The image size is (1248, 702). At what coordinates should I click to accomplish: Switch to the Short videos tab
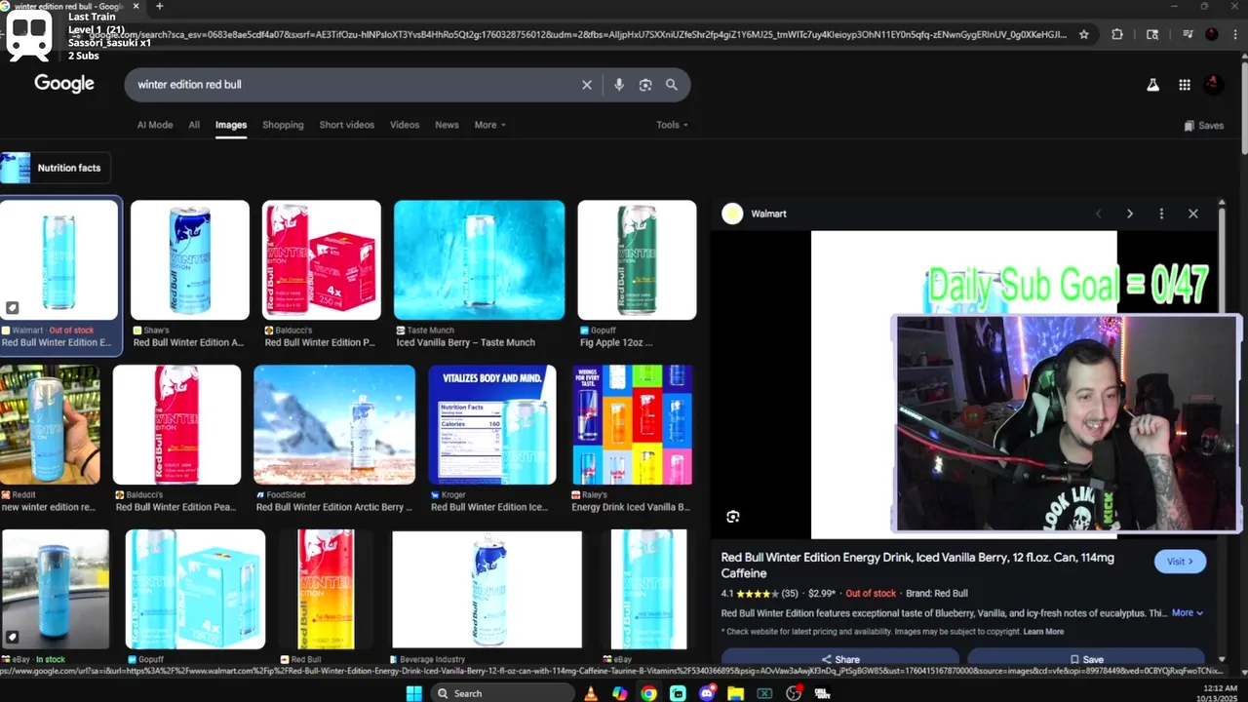pyautogui.click(x=346, y=125)
